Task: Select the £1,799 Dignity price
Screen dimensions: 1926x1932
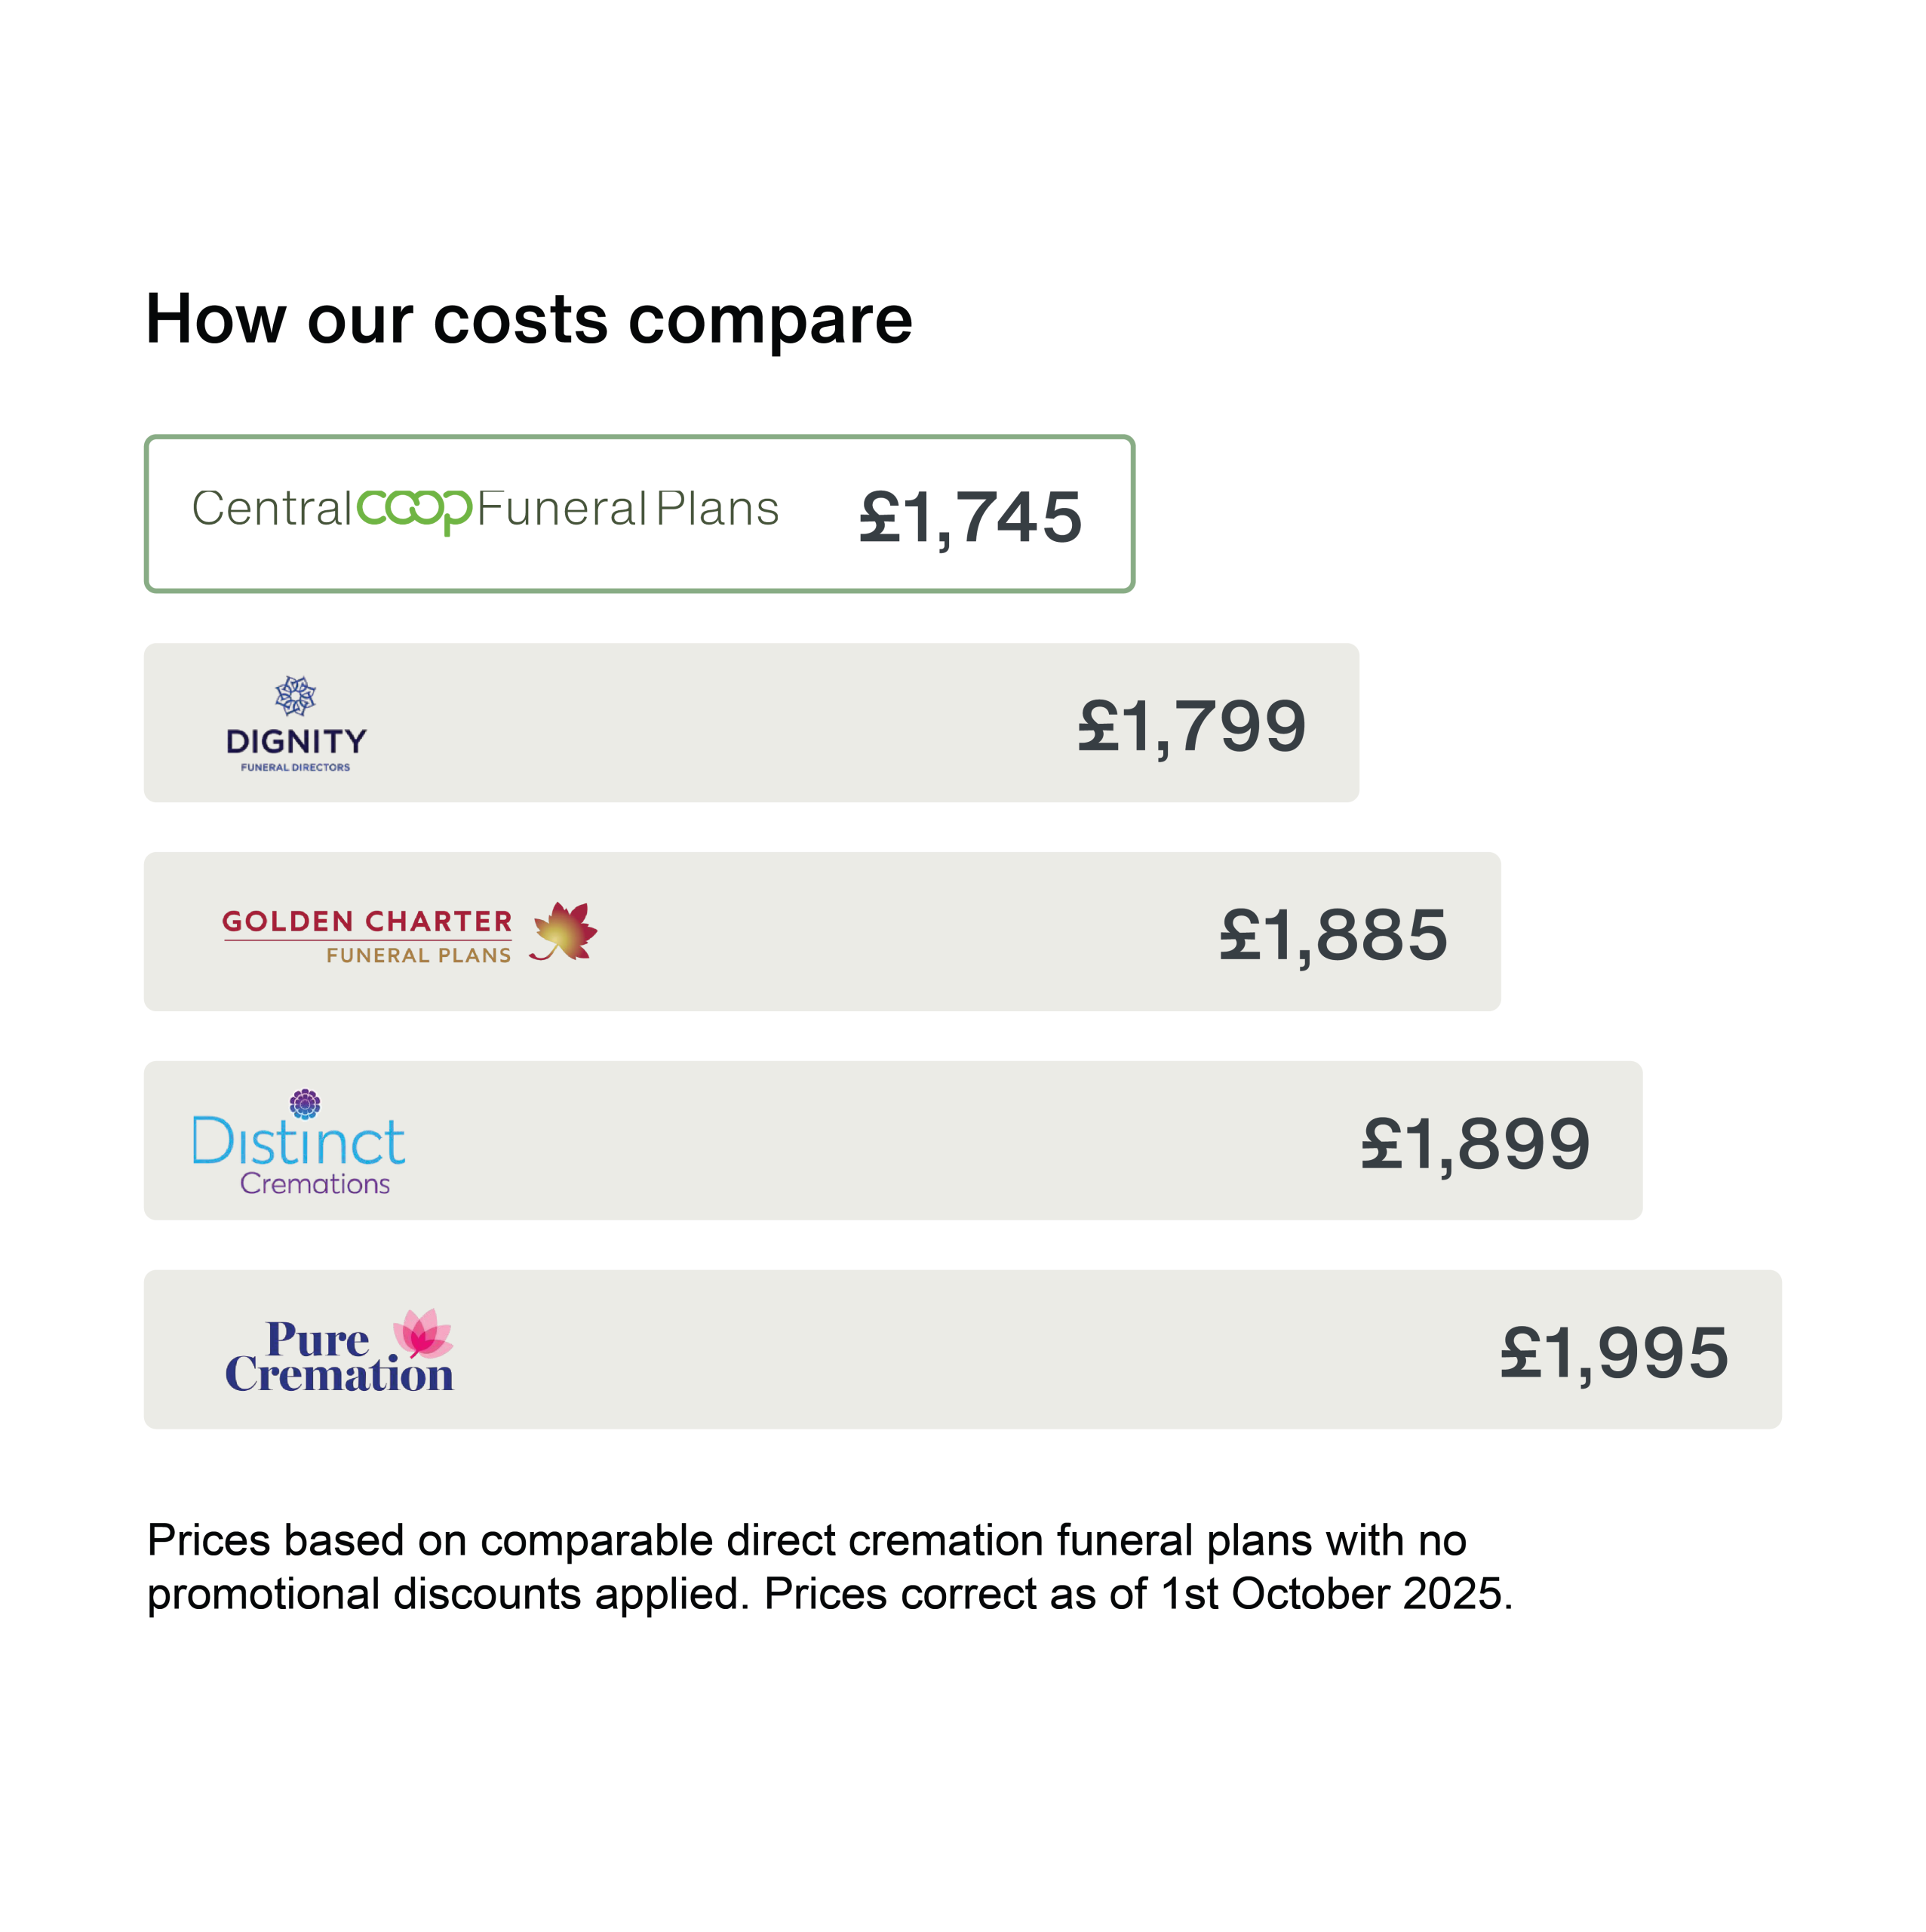Action: point(1191,726)
